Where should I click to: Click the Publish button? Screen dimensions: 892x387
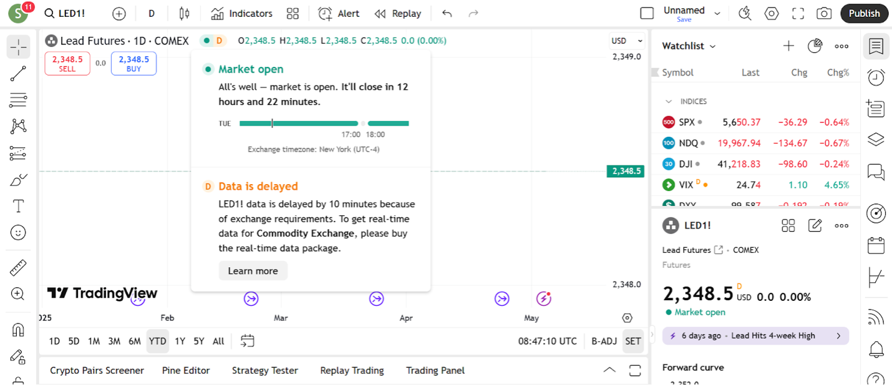tap(864, 14)
